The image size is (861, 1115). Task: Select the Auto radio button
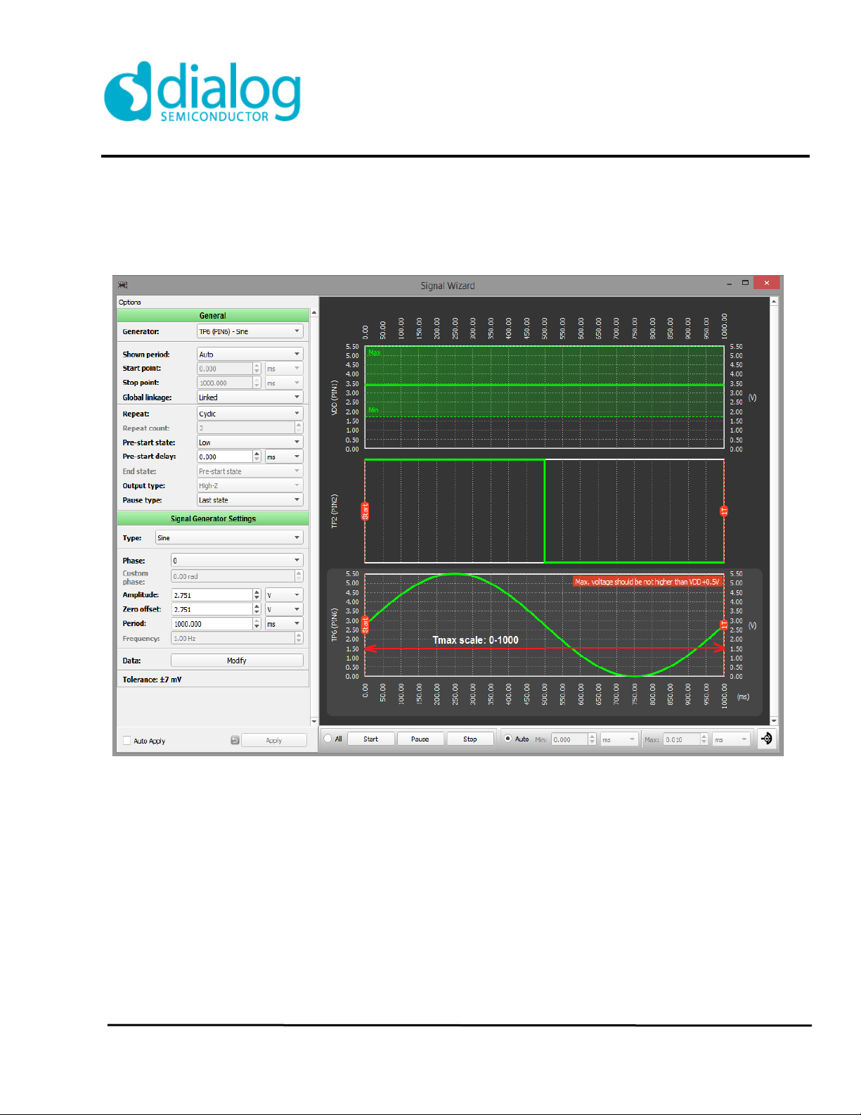507,739
